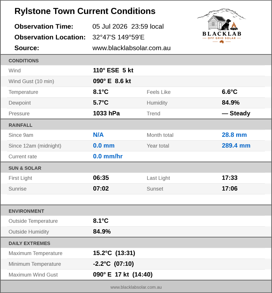Screen dimensions: 272x293
Task: Click the Trend label
Action: (154, 114)
